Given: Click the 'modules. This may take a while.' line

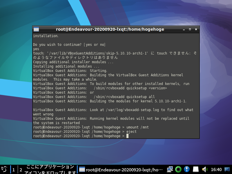Looking at the screenshot, I should pyautogui.click(x=65, y=79).
